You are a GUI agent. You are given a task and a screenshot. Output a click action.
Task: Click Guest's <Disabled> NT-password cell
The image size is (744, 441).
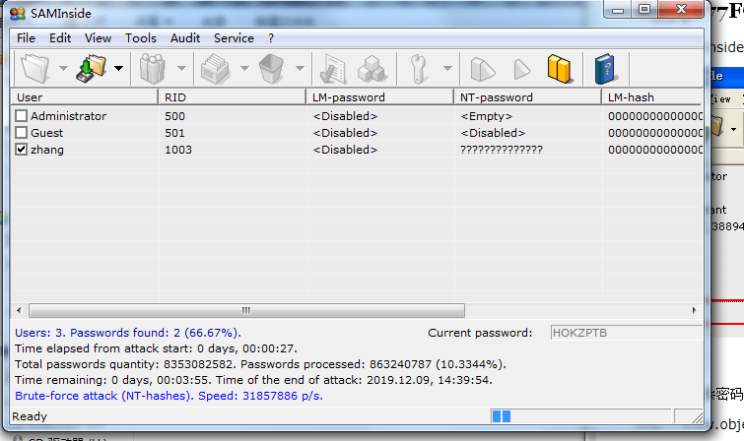pos(493,133)
